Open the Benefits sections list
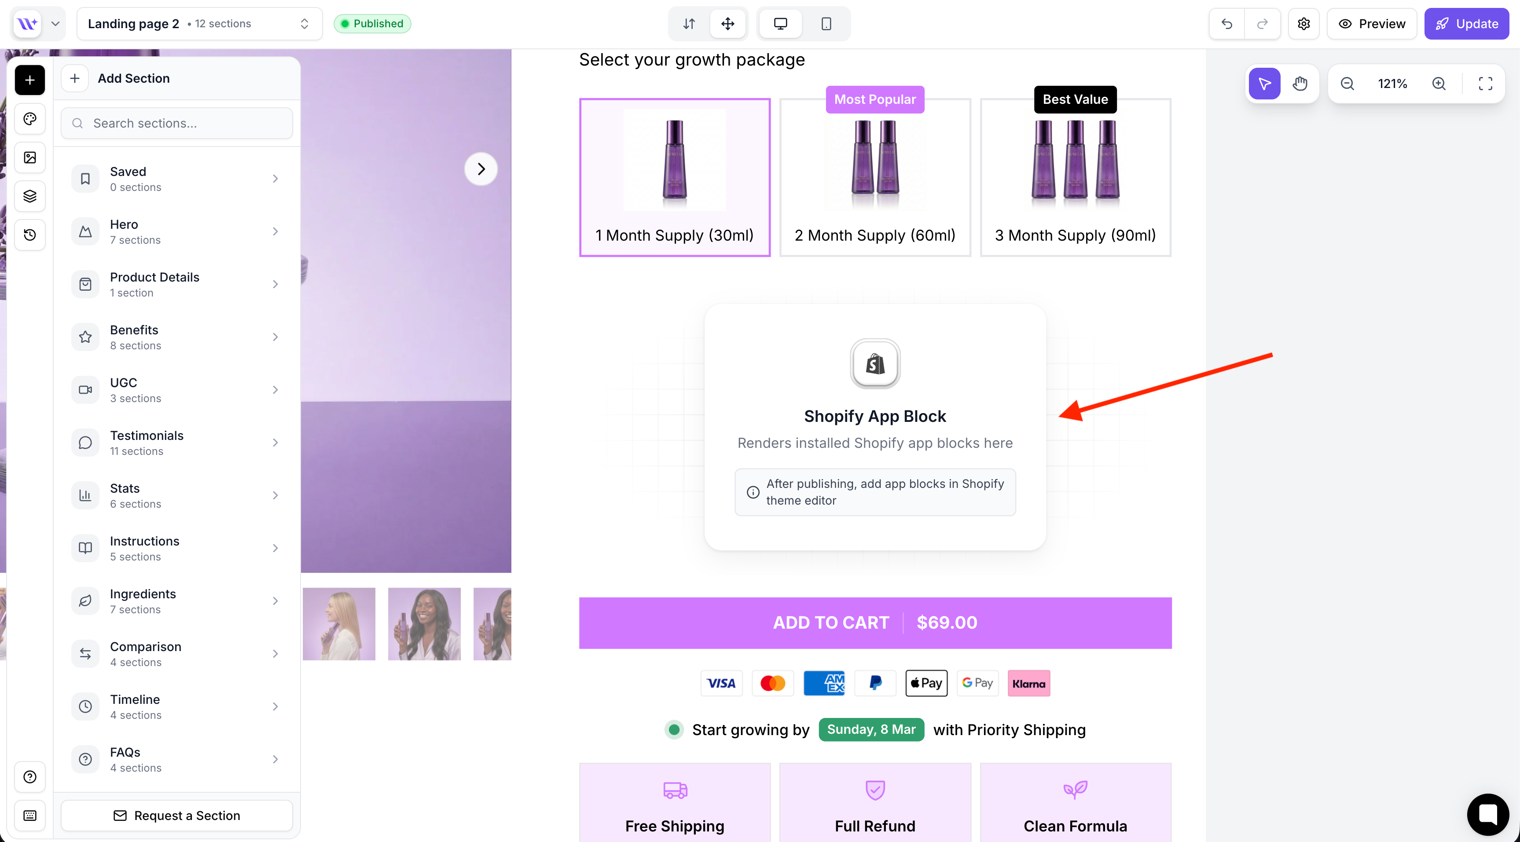Screen dimensions: 1520x842 [x=176, y=337]
